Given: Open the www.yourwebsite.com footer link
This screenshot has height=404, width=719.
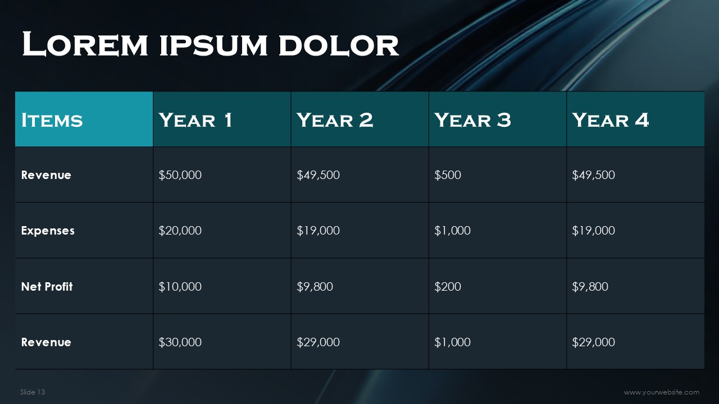Looking at the screenshot, I should pos(661,392).
